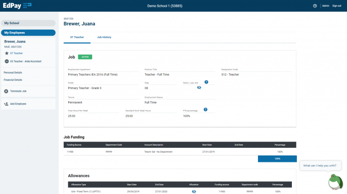The image size is (347, 194).
Task: Select the 07 Teacher job link
Action: coord(16,53)
